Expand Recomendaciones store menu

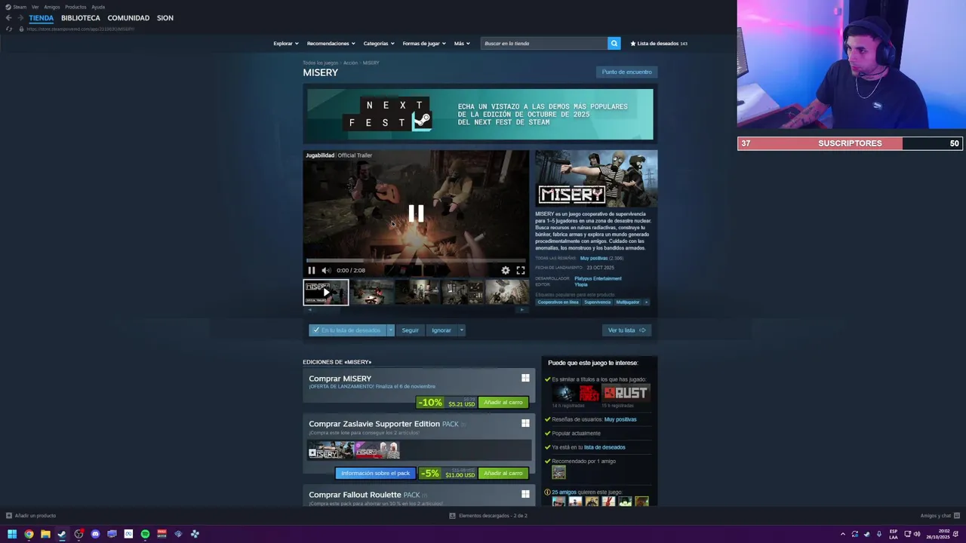(331, 43)
